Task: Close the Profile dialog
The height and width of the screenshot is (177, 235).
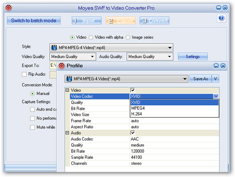Action: point(223,66)
